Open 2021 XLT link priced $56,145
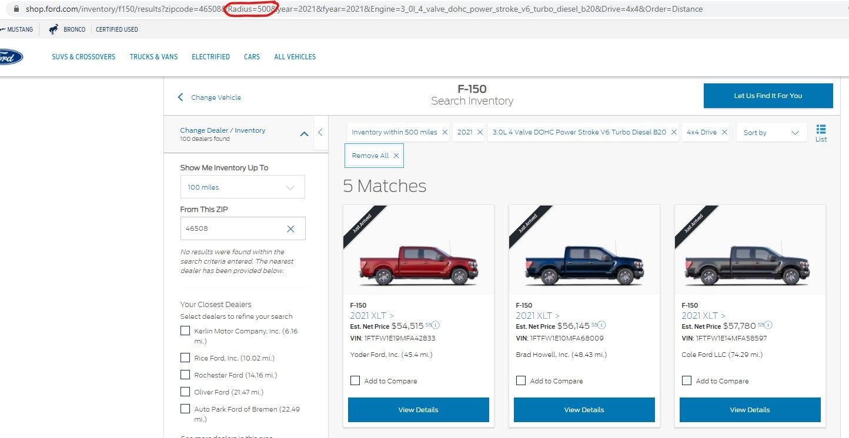Viewport: 849px width, 438px height. click(x=537, y=315)
